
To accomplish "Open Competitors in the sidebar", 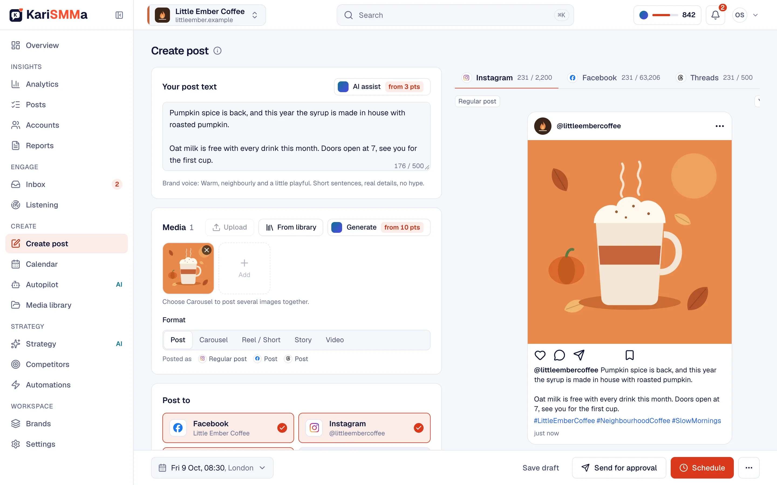I will pos(66,364).
